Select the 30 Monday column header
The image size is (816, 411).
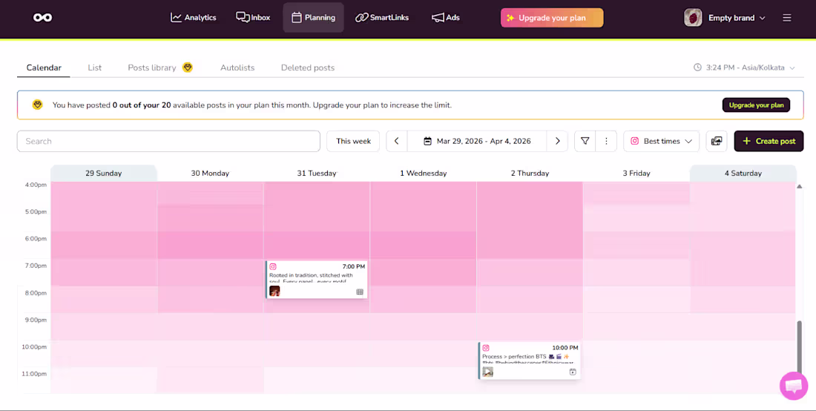click(210, 174)
